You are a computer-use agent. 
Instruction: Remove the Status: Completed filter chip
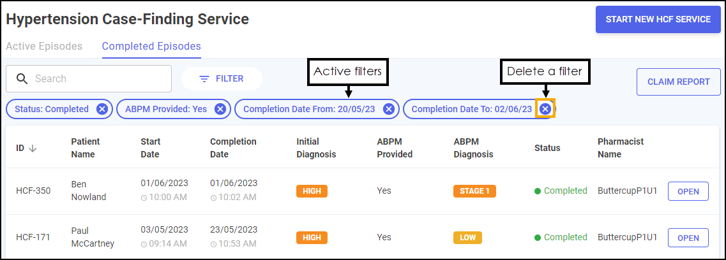click(102, 109)
